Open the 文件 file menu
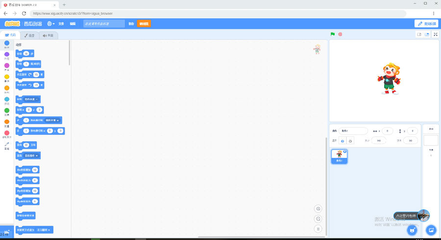Viewport: 441px width, 240px height. coord(61,23)
